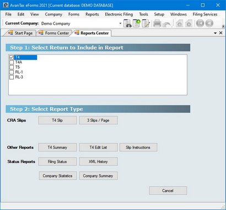
Task: Open the File menu
Action: [x=8, y=14]
